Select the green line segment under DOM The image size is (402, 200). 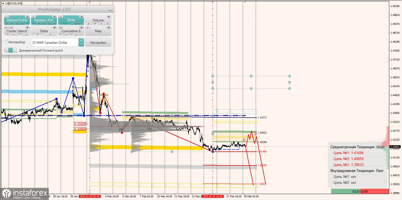point(65,23)
